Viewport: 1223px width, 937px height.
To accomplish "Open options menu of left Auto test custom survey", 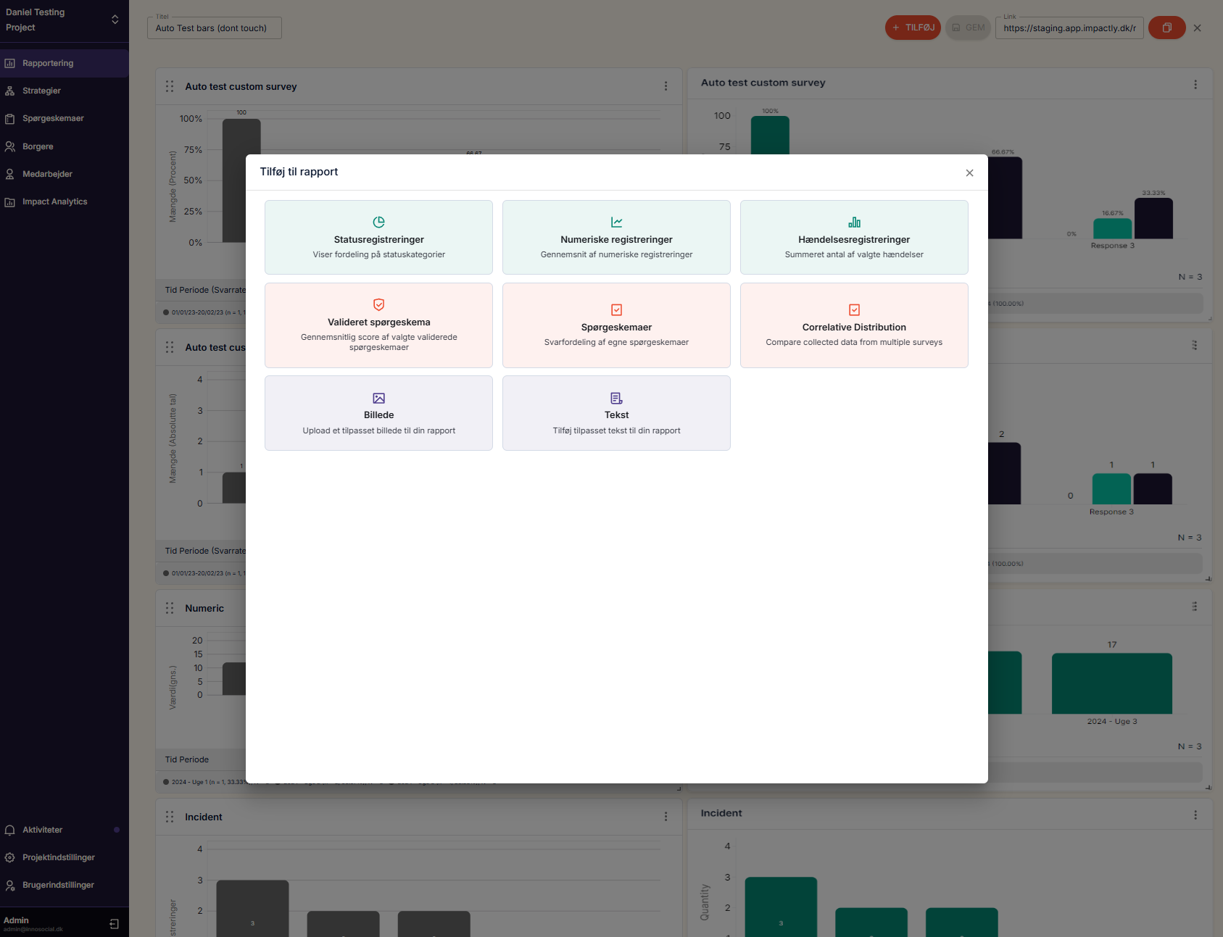I will (666, 86).
